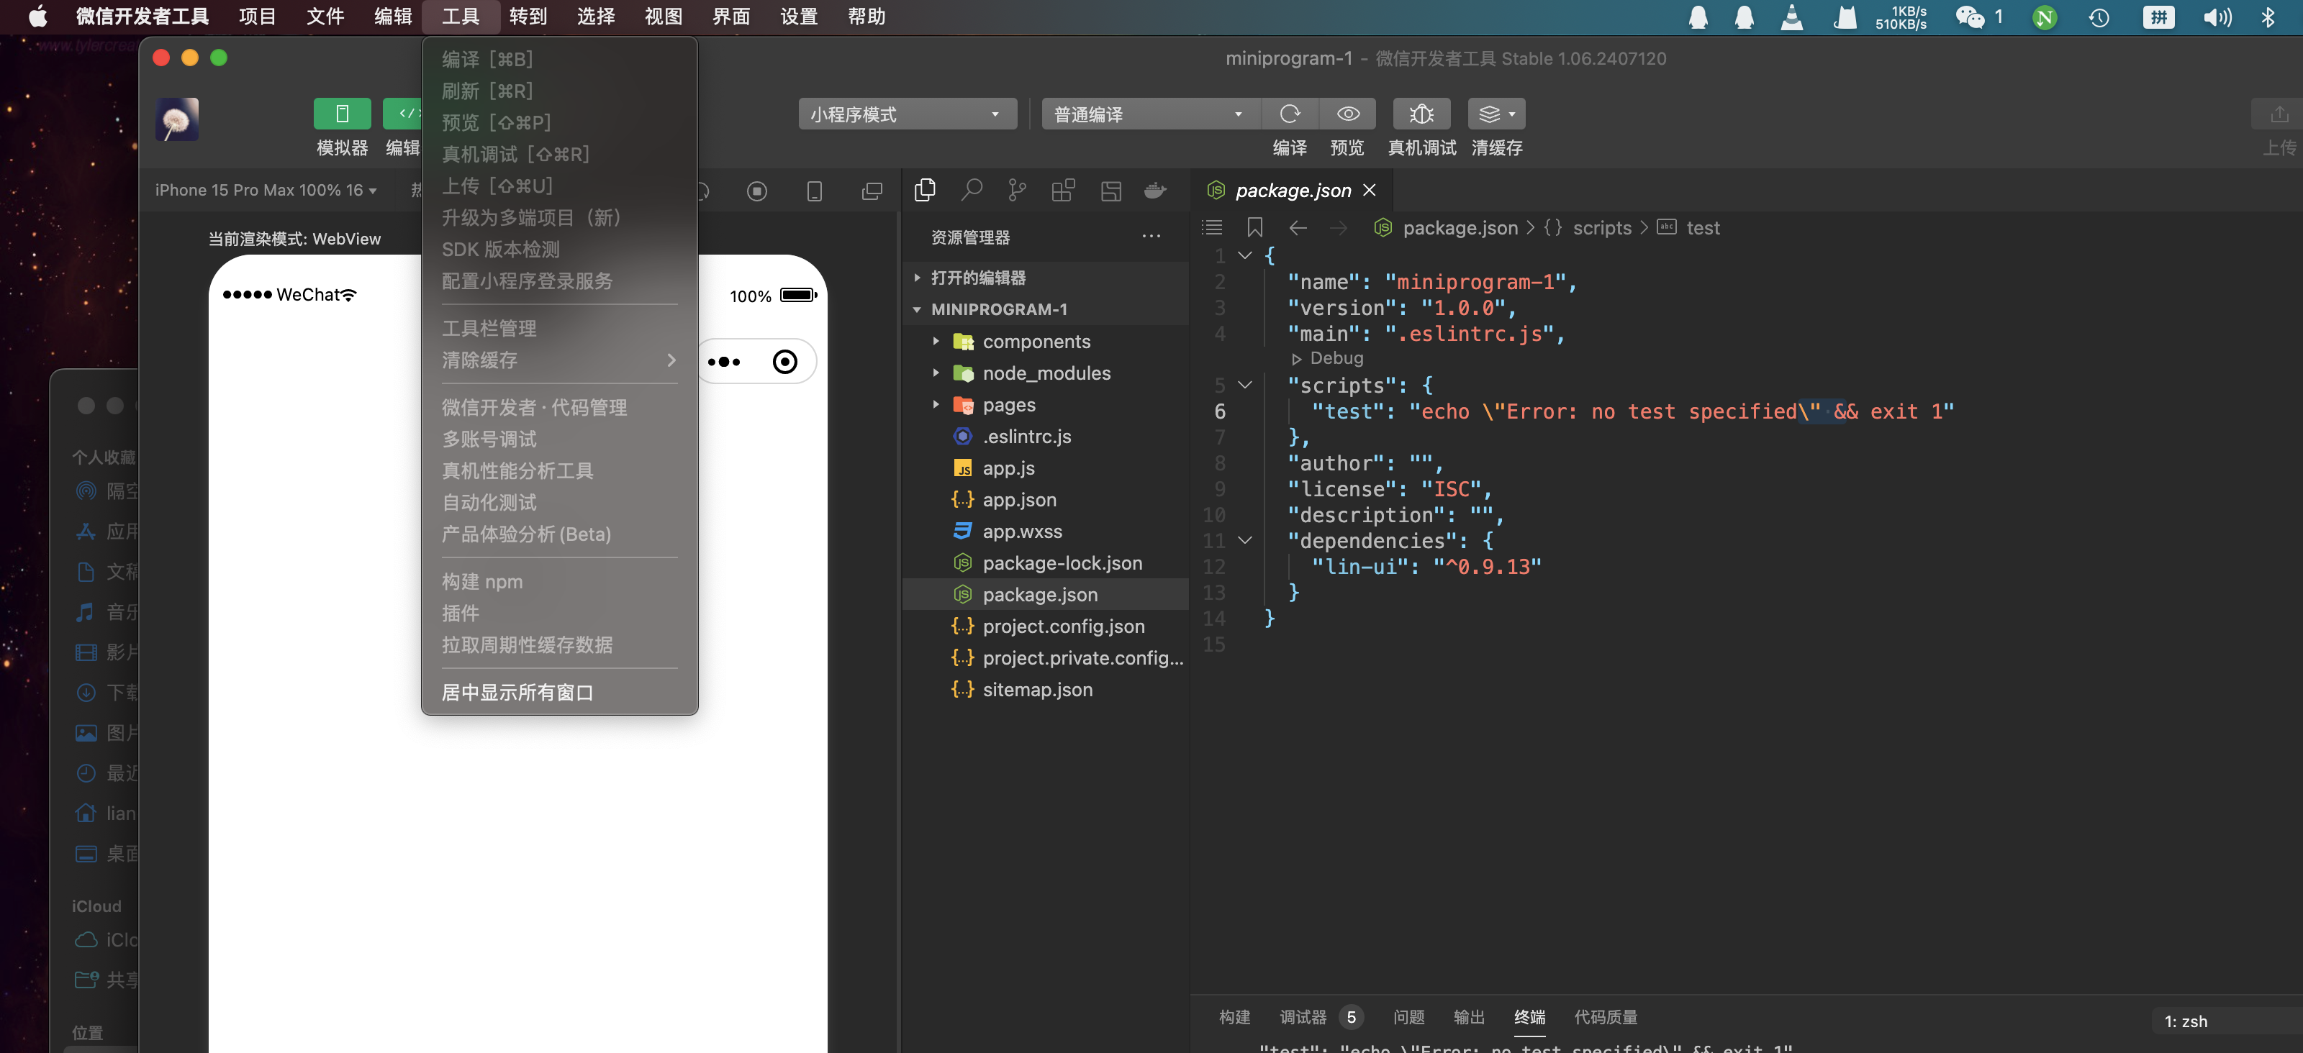Viewport: 2303px width, 1053px height.
Task: Collapse the scripts block fold arrow
Action: [x=1244, y=385]
